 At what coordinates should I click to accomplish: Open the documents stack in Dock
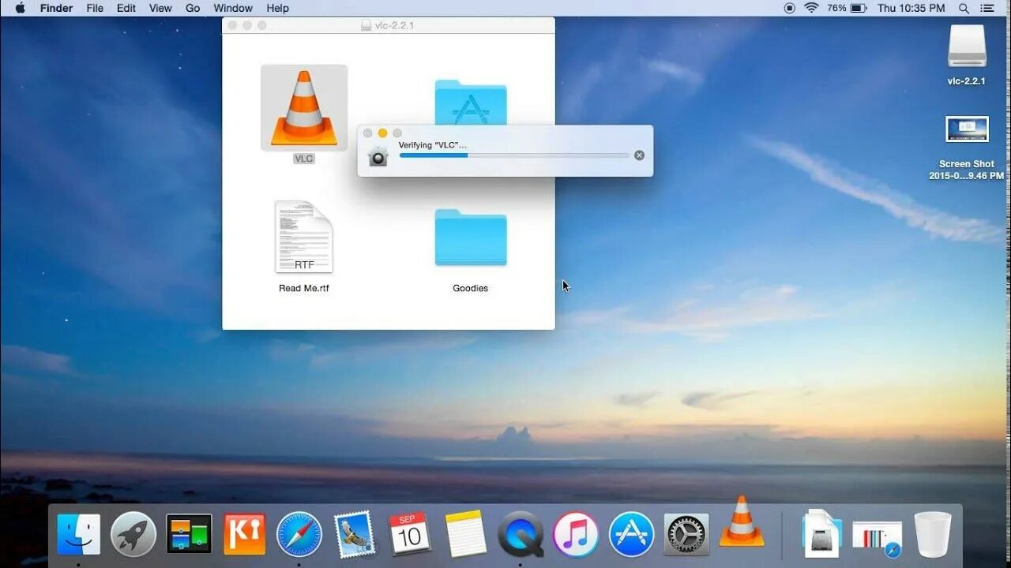(x=821, y=534)
